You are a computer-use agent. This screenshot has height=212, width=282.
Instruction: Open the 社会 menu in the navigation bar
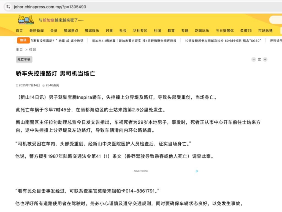(123, 31)
